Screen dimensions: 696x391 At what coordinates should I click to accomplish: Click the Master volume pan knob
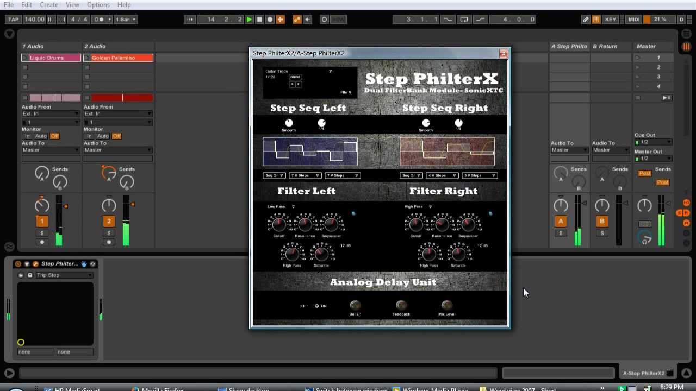[x=644, y=205]
